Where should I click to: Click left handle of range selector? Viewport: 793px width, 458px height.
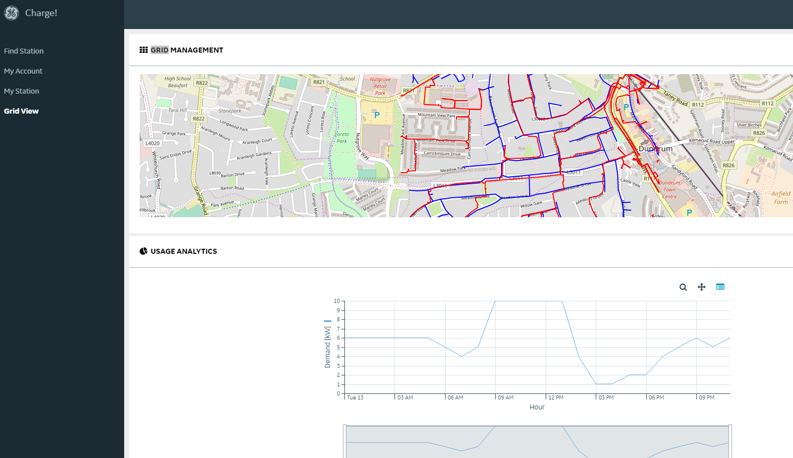(x=344, y=441)
